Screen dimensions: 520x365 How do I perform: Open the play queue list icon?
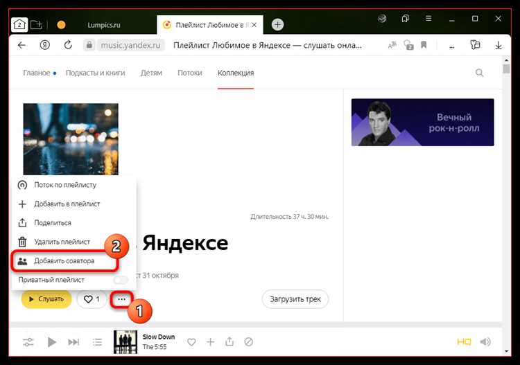point(97,342)
